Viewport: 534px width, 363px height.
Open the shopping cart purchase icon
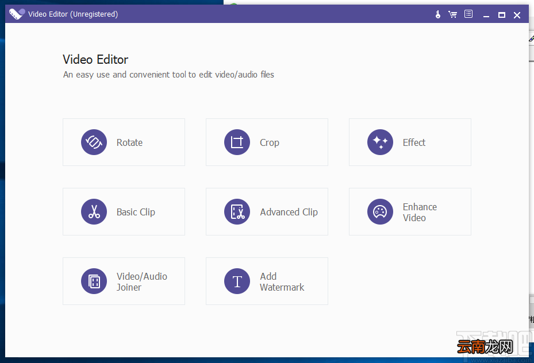(x=452, y=14)
